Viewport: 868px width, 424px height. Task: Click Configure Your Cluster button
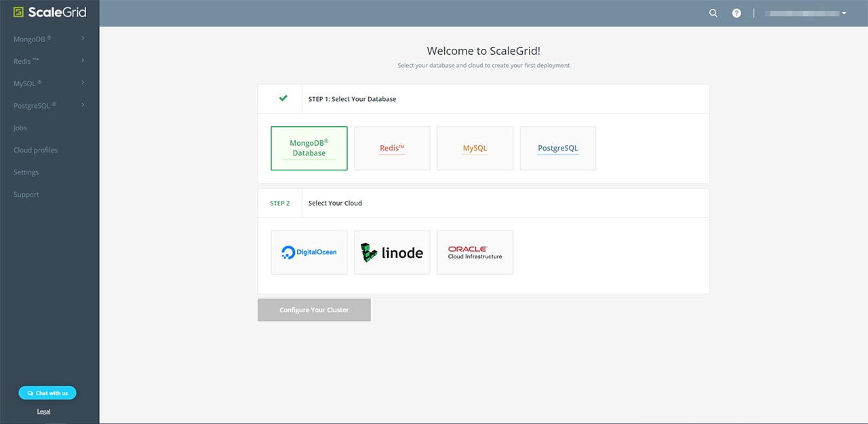tap(314, 310)
